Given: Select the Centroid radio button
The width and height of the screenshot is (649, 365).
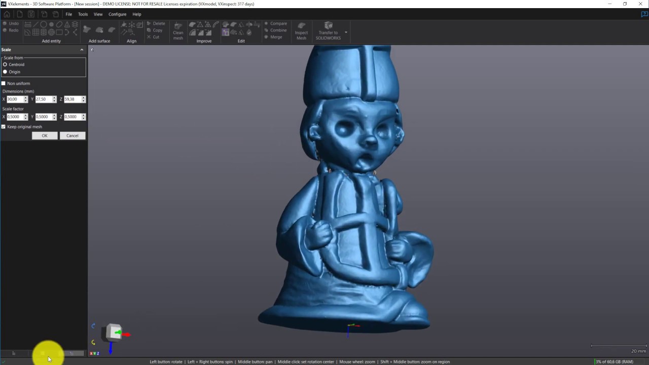Looking at the screenshot, I should (x=5, y=64).
